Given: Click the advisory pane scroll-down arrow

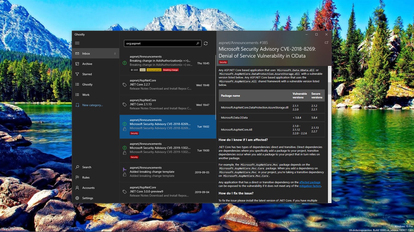Looking at the screenshot, I should [x=330, y=201].
